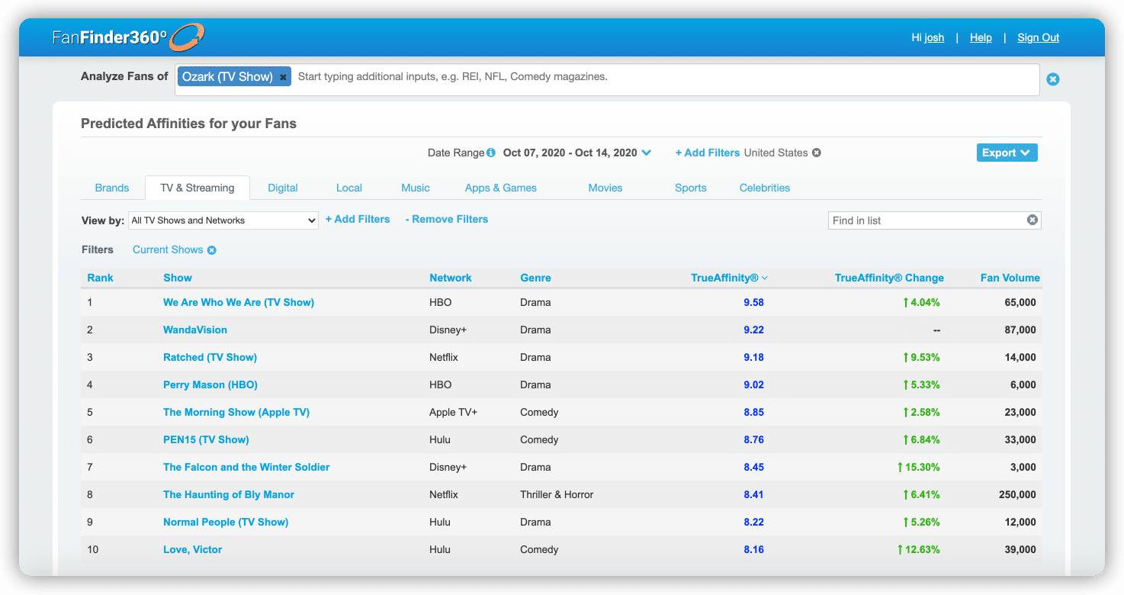Sort by the Rank column header
The image size is (1124, 595).
pos(100,278)
